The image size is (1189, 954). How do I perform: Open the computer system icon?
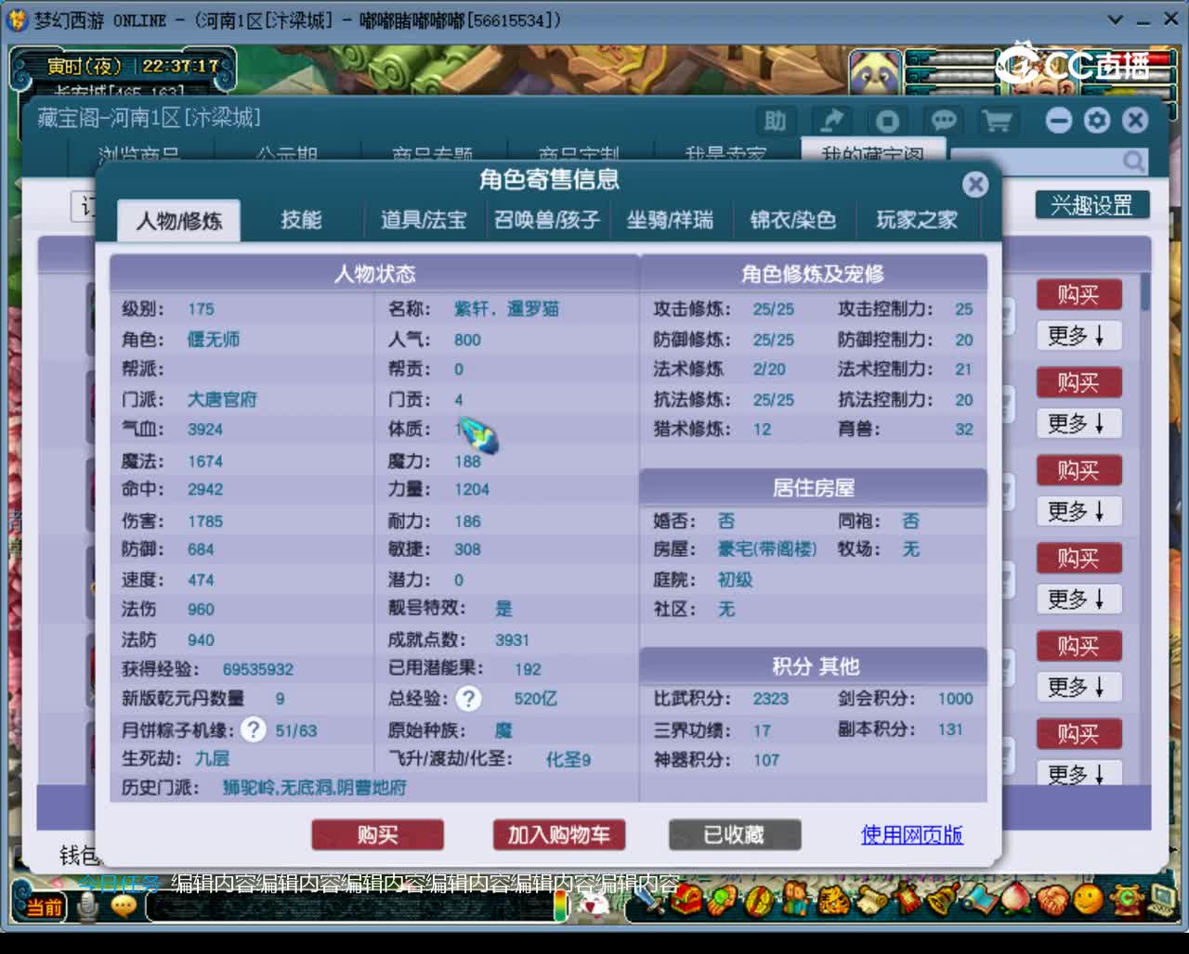point(1160,898)
